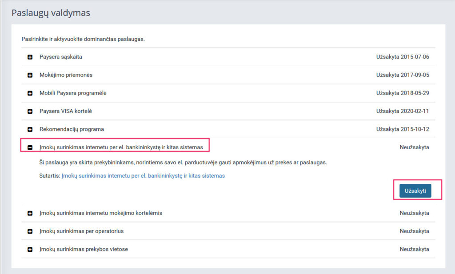Select the Paysera sąskaita row title
The image size is (455, 274).
click(60, 57)
